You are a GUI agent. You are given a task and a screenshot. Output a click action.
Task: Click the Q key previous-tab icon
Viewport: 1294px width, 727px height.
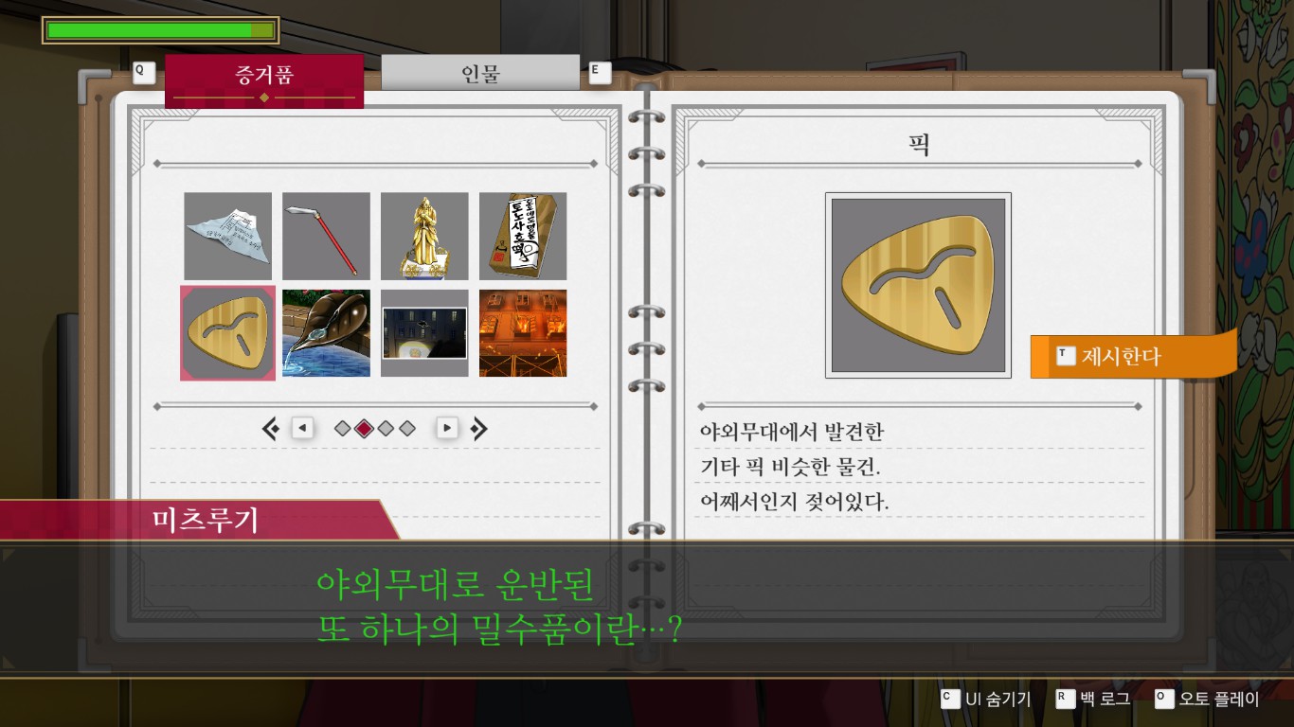[x=143, y=73]
